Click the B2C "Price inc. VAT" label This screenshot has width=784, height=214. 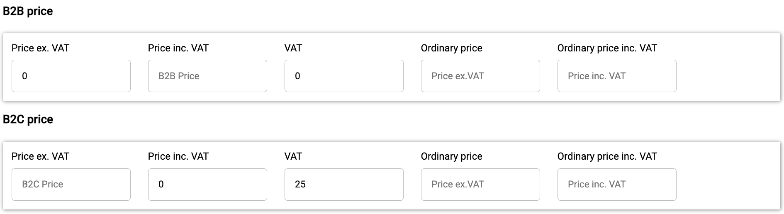tap(178, 156)
